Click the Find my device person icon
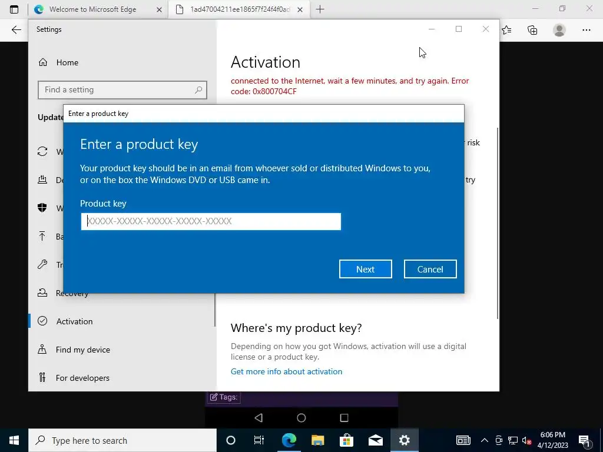This screenshot has width=603, height=452. (42, 350)
